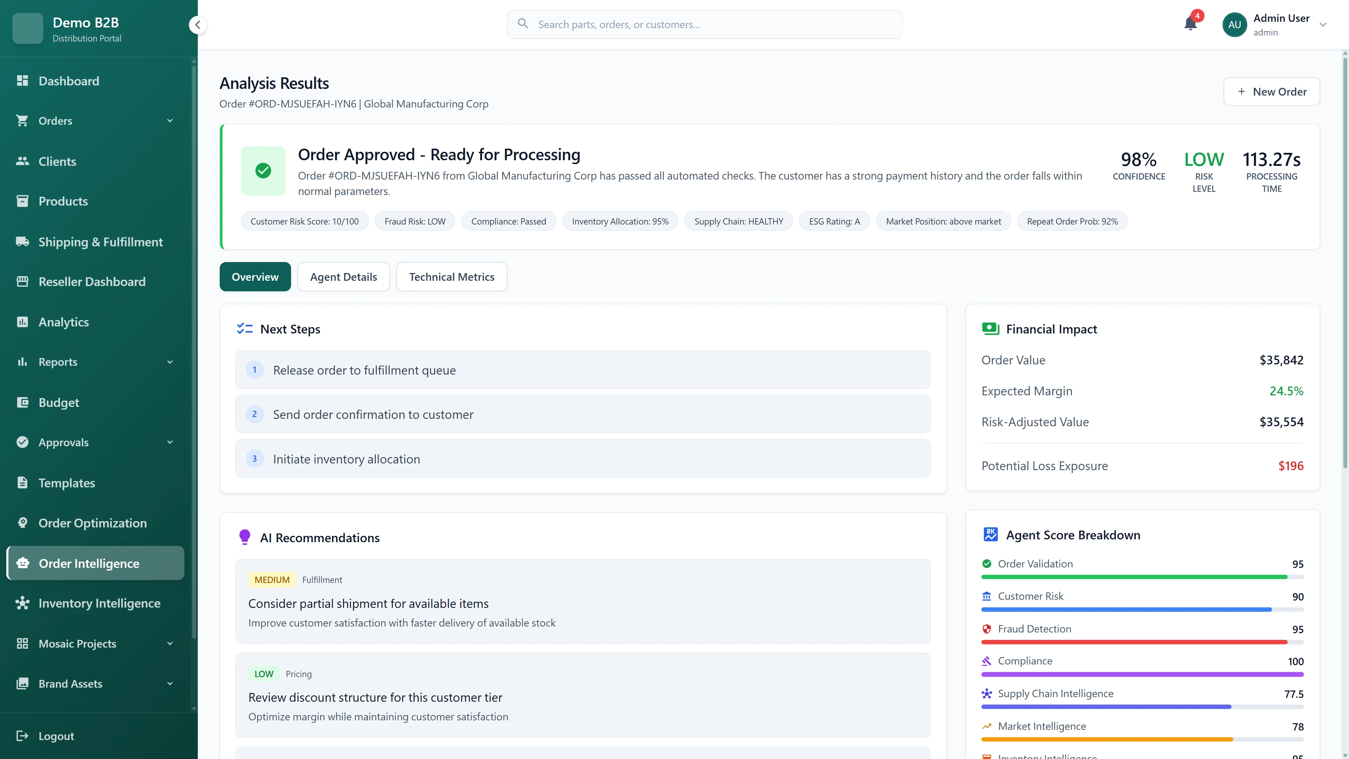The width and height of the screenshot is (1349, 759).
Task: Open the Budget section
Action: point(59,402)
